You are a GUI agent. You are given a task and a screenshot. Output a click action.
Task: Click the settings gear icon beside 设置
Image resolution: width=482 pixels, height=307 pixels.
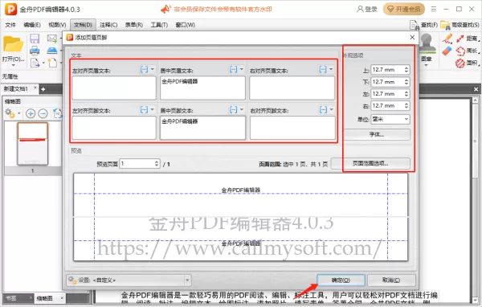pos(72,280)
